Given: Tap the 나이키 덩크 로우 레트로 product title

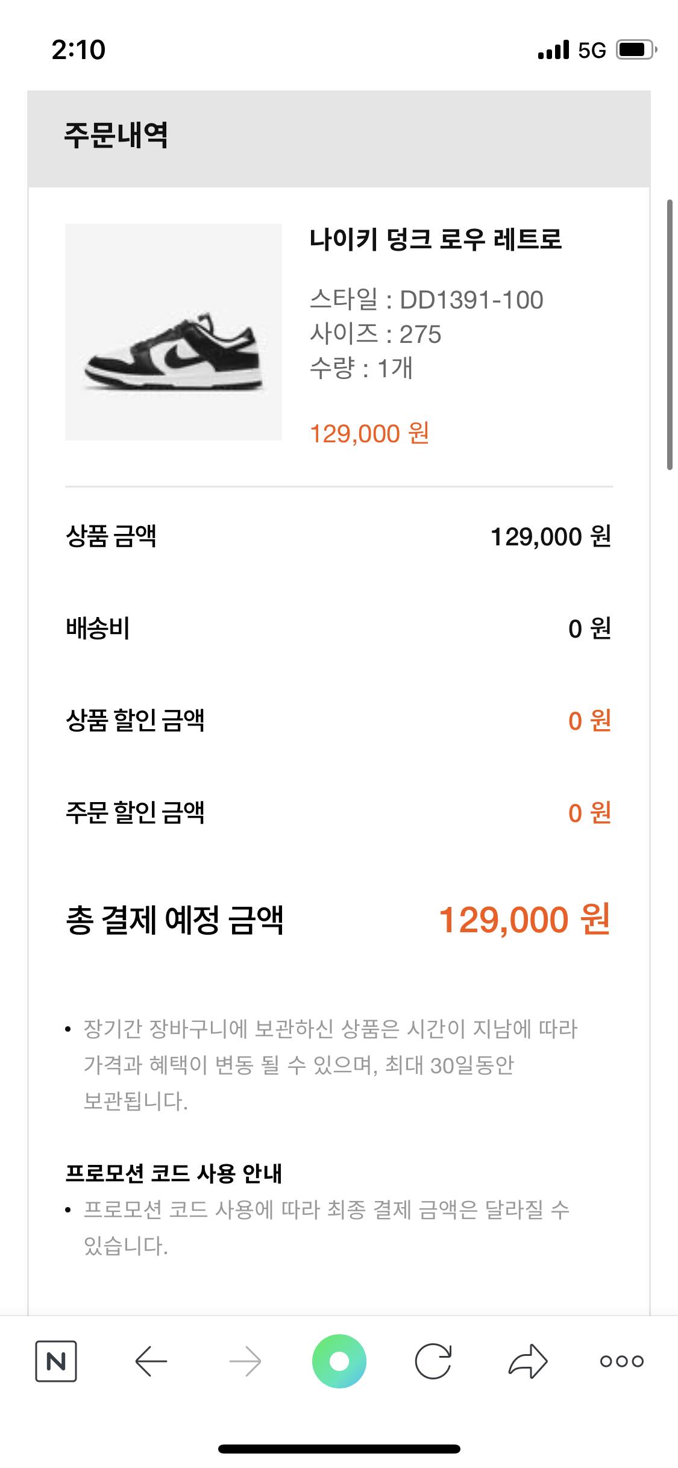Looking at the screenshot, I should [x=435, y=239].
